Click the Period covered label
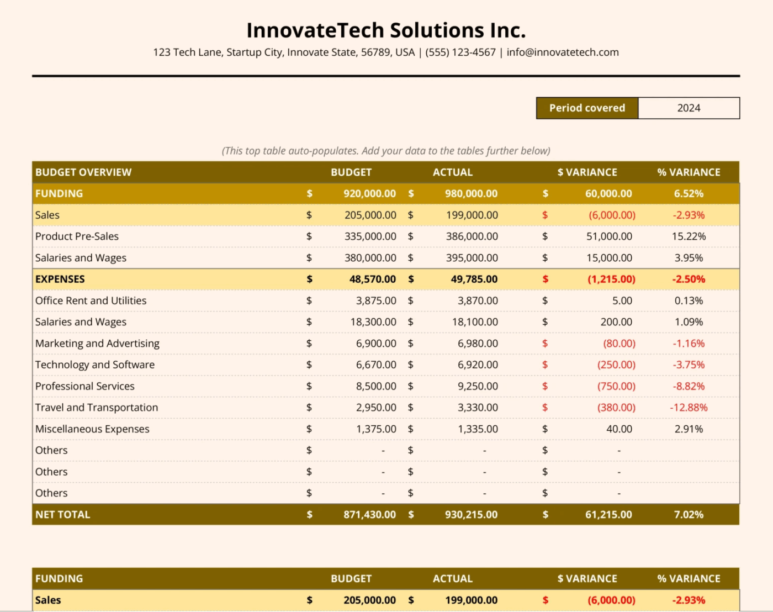Viewport: 773px width, 612px height. pos(587,108)
